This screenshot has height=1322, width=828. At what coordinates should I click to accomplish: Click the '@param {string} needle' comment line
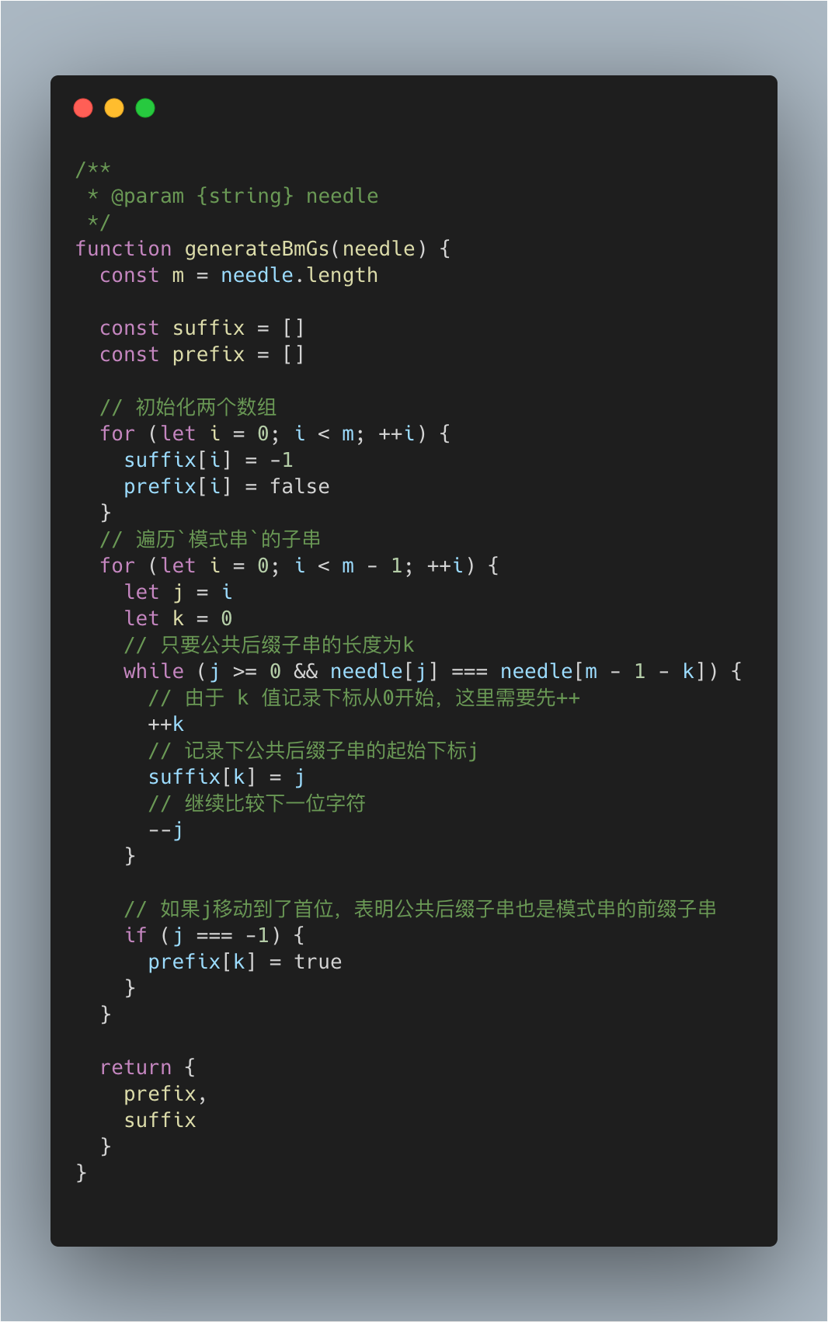[x=233, y=196]
